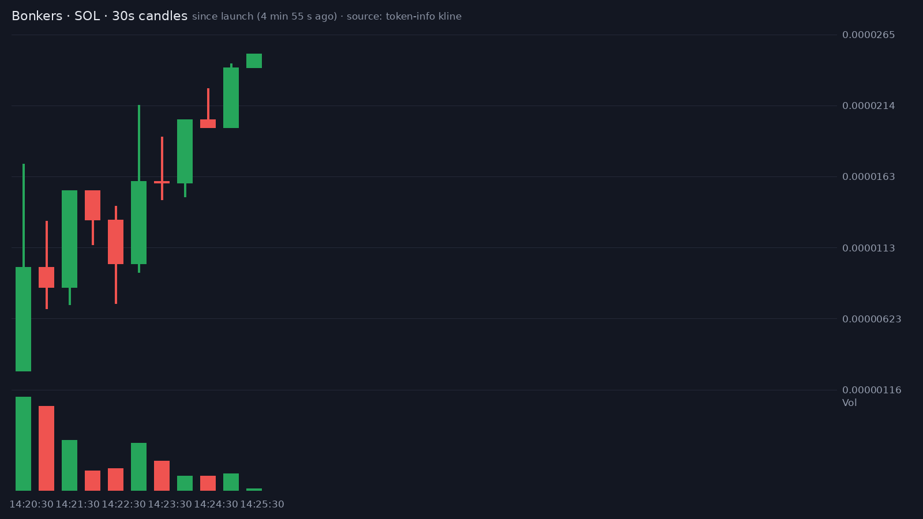Select the 0.0000163 price level label
Viewport: 923px width, 519px height.
click(x=868, y=177)
